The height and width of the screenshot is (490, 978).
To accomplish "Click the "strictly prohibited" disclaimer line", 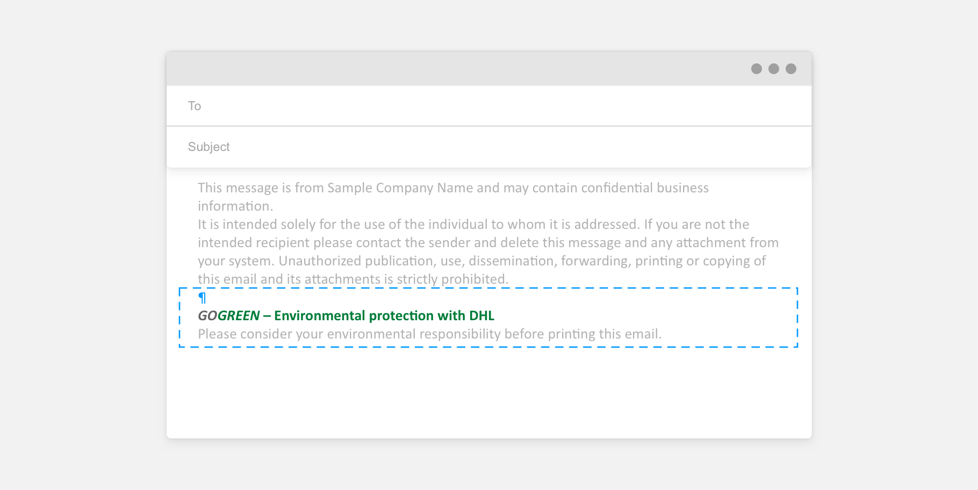I will click(353, 279).
